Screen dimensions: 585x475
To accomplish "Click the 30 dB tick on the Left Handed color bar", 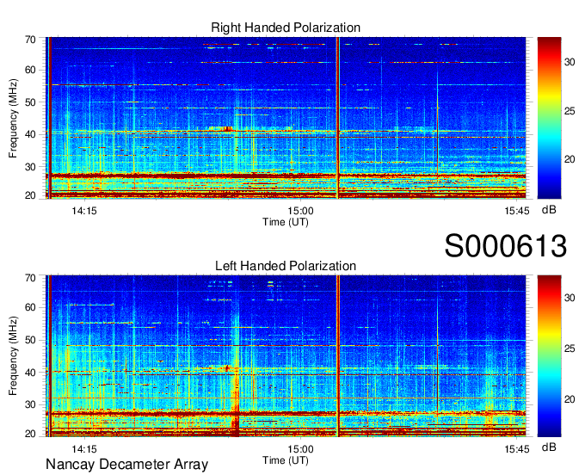I will pos(570,298).
